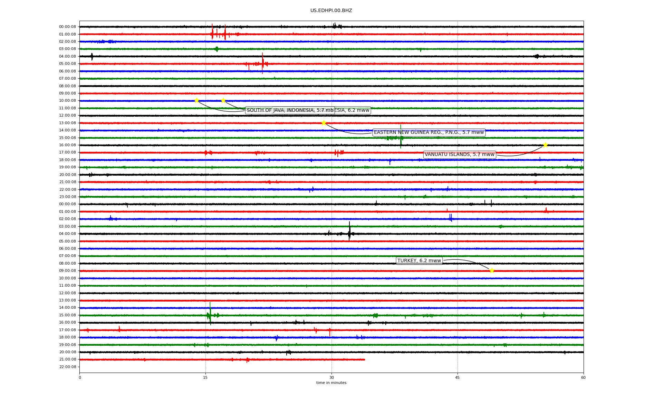Click the star linked to EASTERN NEW GUINEA
The width and height of the screenshot is (663, 414).
click(x=324, y=123)
